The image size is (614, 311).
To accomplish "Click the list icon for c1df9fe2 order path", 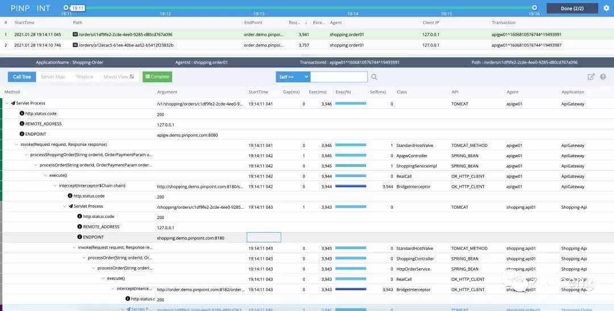I will [x=75, y=35].
